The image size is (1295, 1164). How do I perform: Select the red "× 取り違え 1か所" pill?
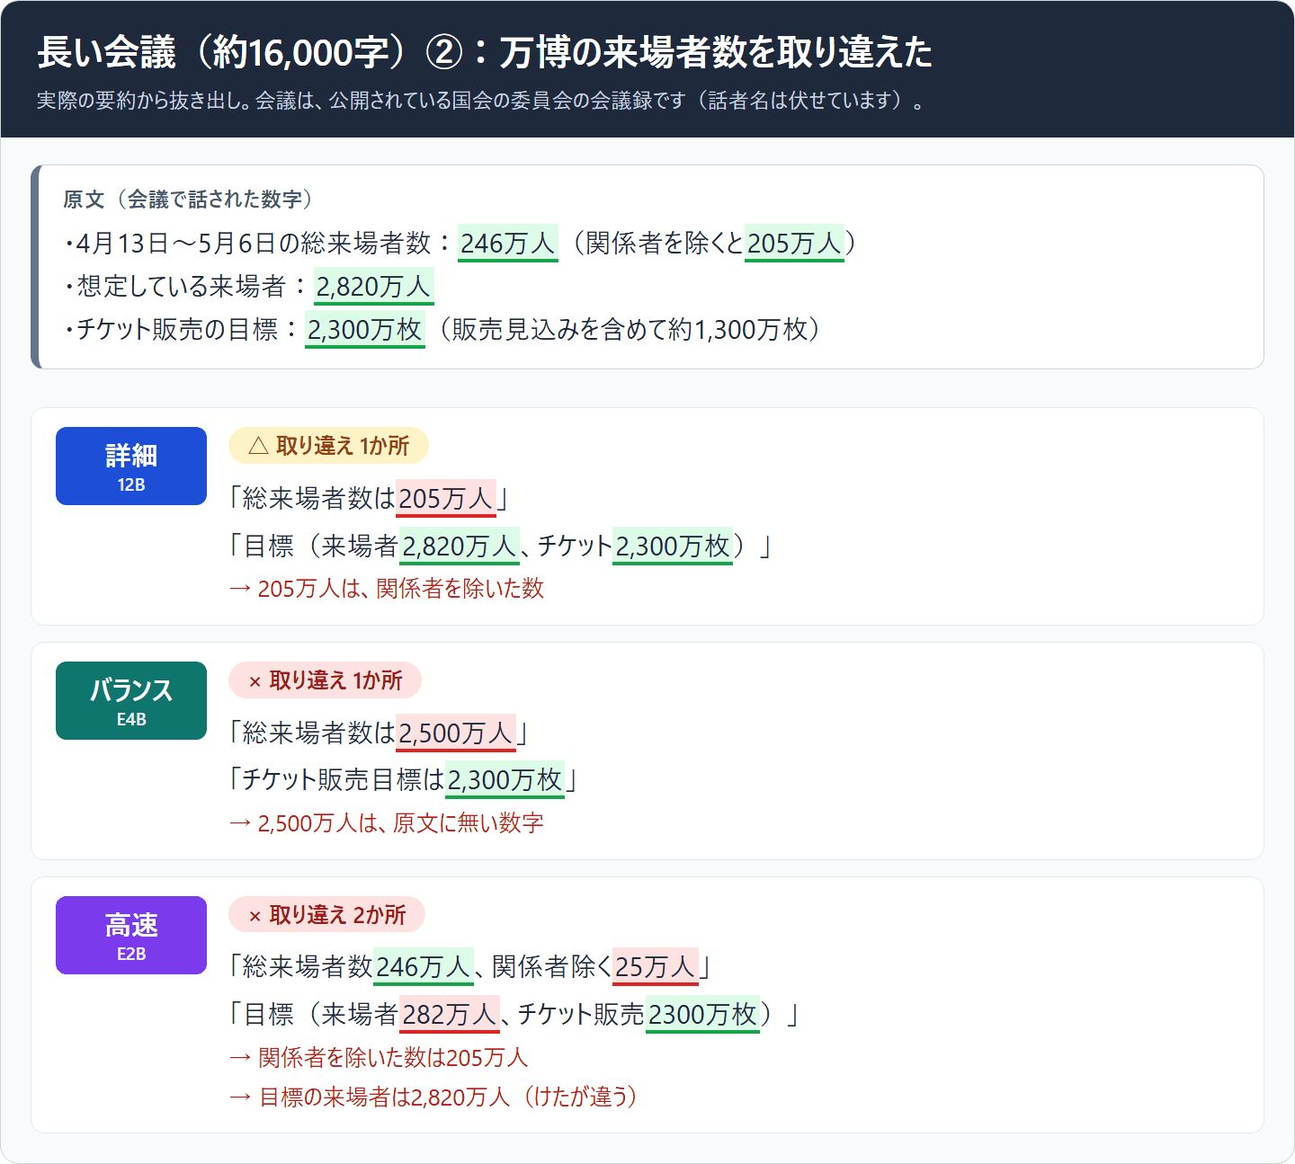point(325,680)
